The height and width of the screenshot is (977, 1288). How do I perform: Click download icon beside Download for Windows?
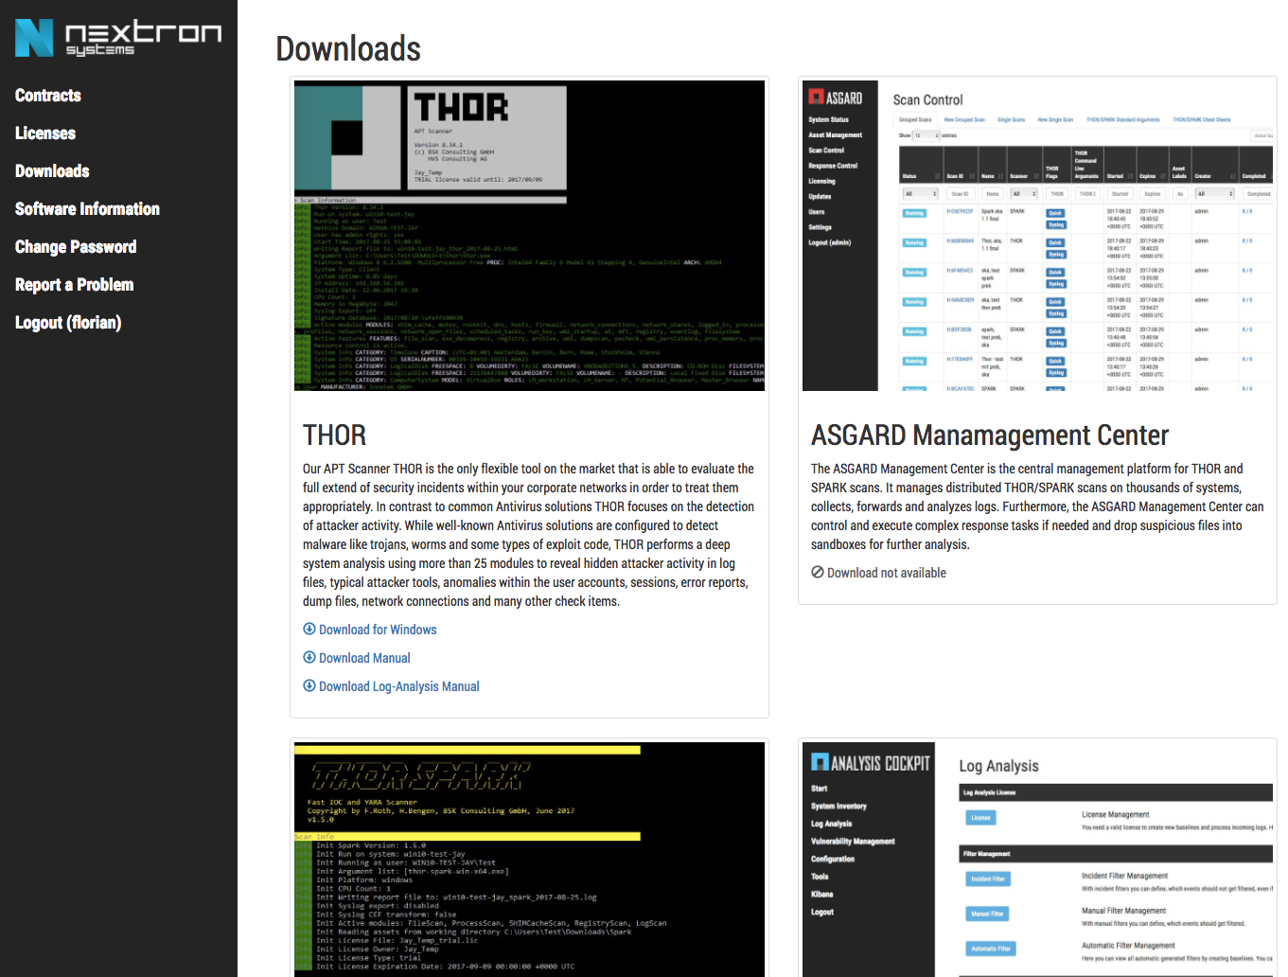click(309, 630)
